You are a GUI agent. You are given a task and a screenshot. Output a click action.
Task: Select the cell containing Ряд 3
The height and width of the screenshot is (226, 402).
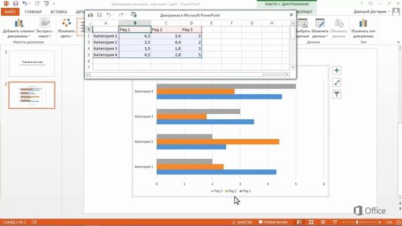191,30
